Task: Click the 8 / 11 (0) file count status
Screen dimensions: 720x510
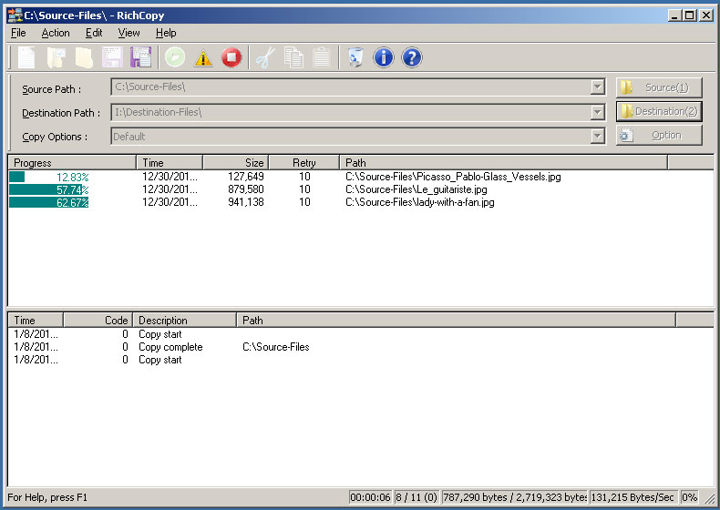Action: pyautogui.click(x=416, y=497)
